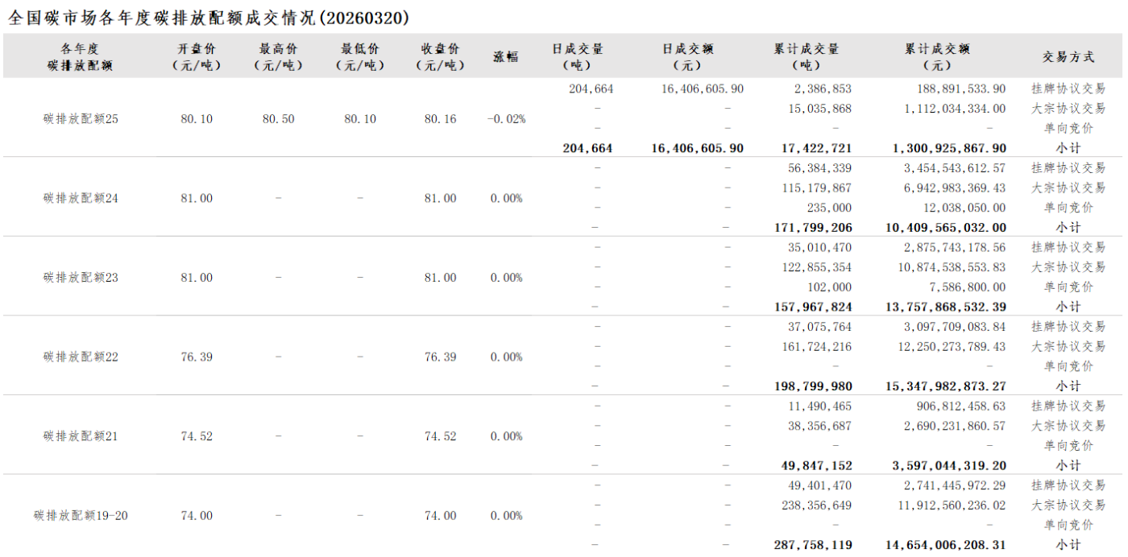Click the 各年度碳排放配额 column header
Screen dimensions: 1128x557
[x=80, y=57]
